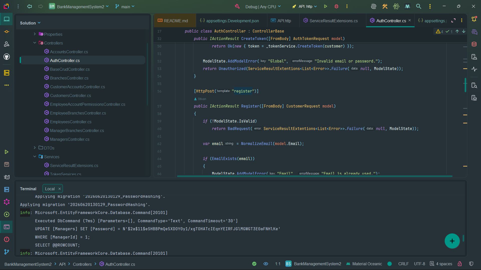Screen dimensions: 481x270
Task: Open Database tool window on right
Action: click(474, 44)
